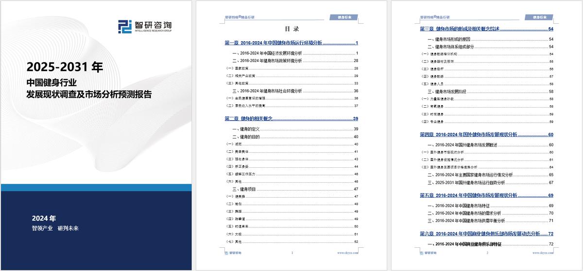Open entry 二、2016-2024年主要国家健身市场运行情况分析

pos(490,175)
